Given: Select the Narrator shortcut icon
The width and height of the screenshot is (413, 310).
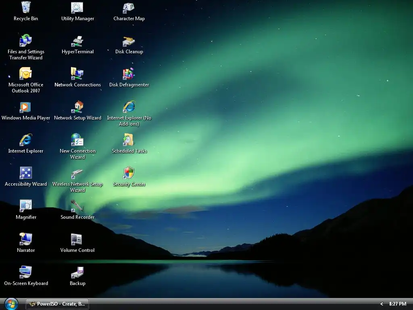Looking at the screenshot, I should pyautogui.click(x=25, y=239).
